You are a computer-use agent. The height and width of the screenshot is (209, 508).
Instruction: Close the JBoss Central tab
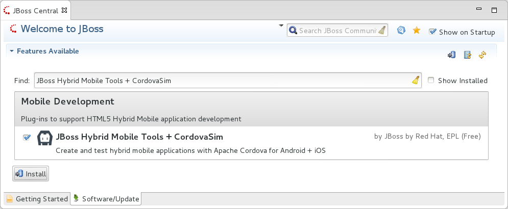tap(64, 10)
